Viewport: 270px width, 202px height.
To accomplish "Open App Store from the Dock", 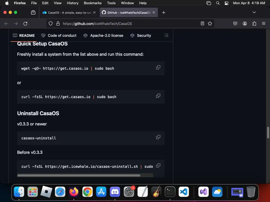I will pyautogui.click(x=101, y=192).
